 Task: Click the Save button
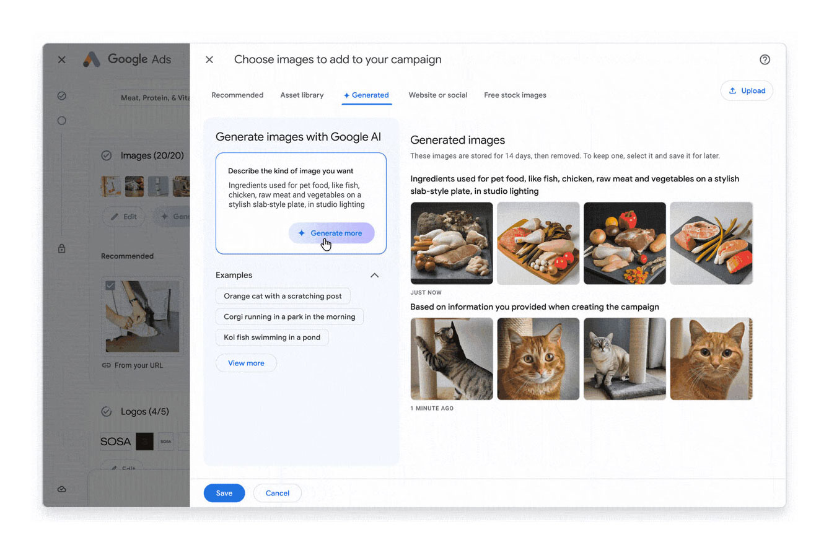[x=224, y=493]
